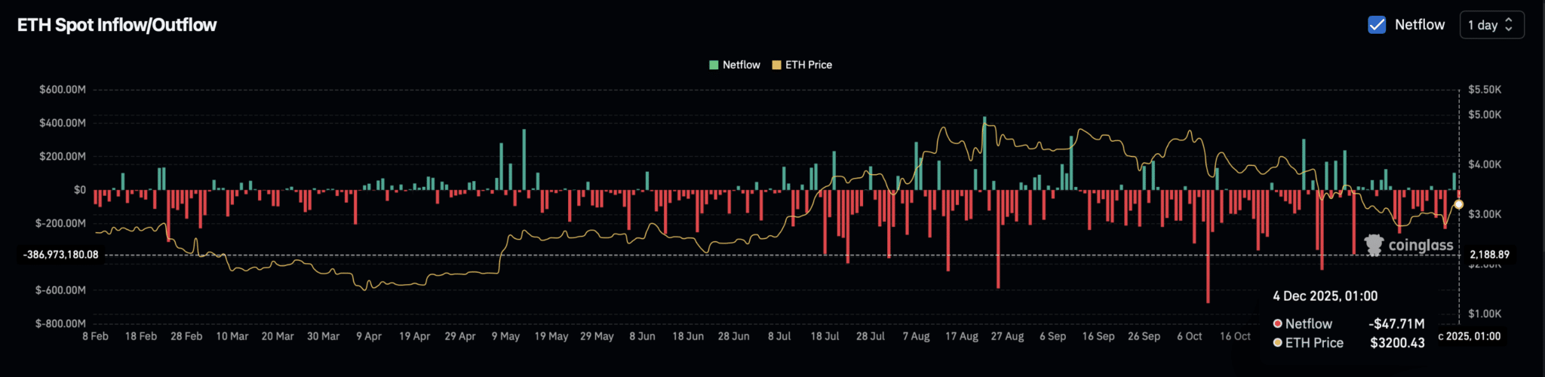
Task: Click the ETH price line end marker dot
Action: pos(1458,204)
